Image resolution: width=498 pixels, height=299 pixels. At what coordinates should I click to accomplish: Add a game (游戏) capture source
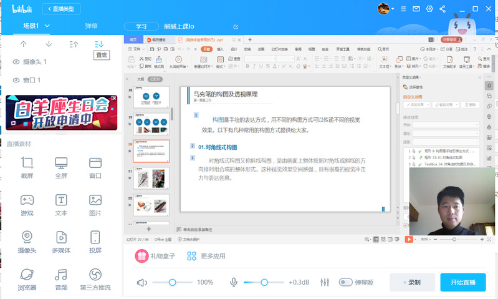pos(27,205)
